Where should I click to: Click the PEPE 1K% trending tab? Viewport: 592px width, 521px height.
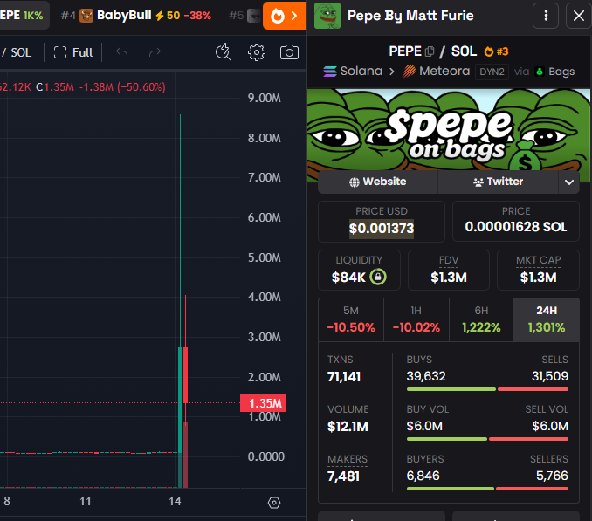(x=23, y=16)
